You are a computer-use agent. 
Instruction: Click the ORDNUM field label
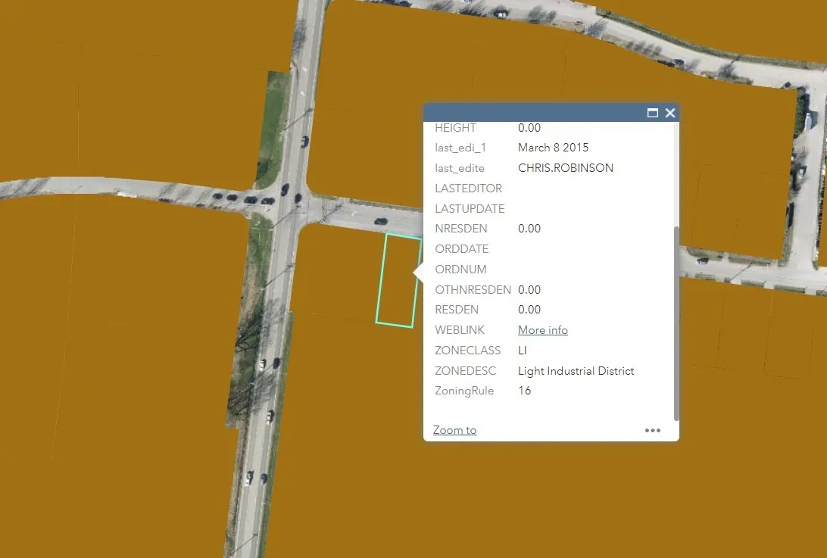[460, 270]
